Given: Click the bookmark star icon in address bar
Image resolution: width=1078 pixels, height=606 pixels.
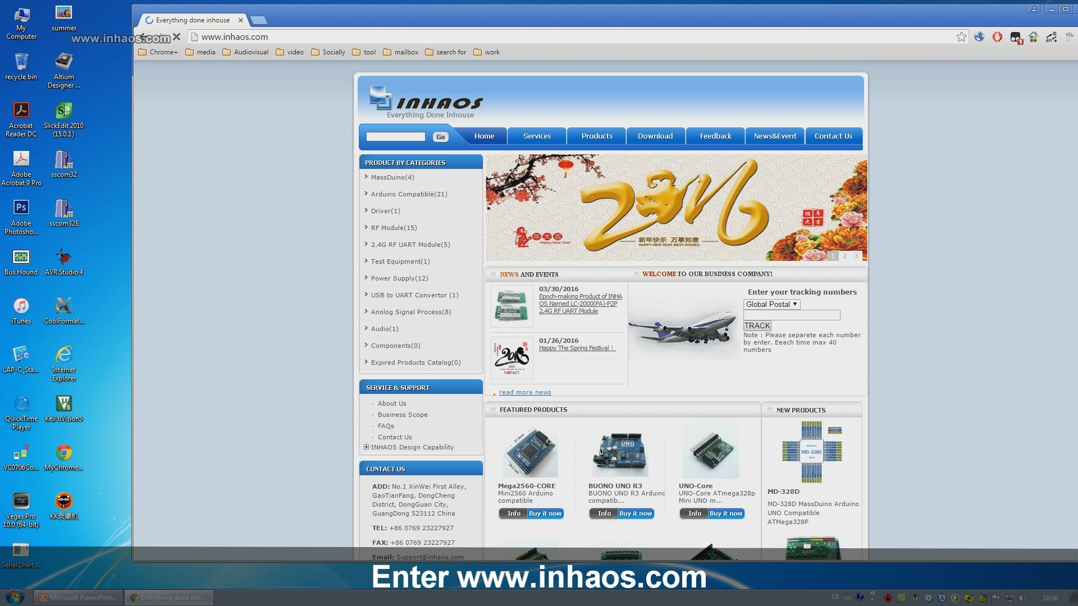Looking at the screenshot, I should point(961,37).
